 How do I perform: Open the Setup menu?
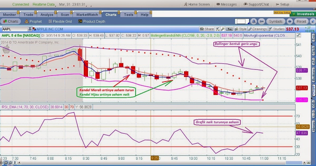click(x=282, y=4)
